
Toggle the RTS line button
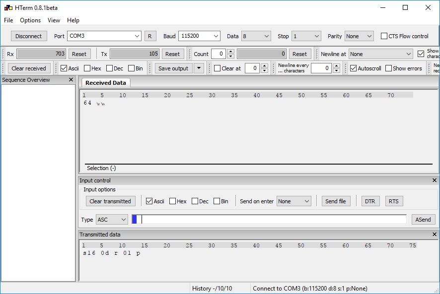(x=394, y=201)
